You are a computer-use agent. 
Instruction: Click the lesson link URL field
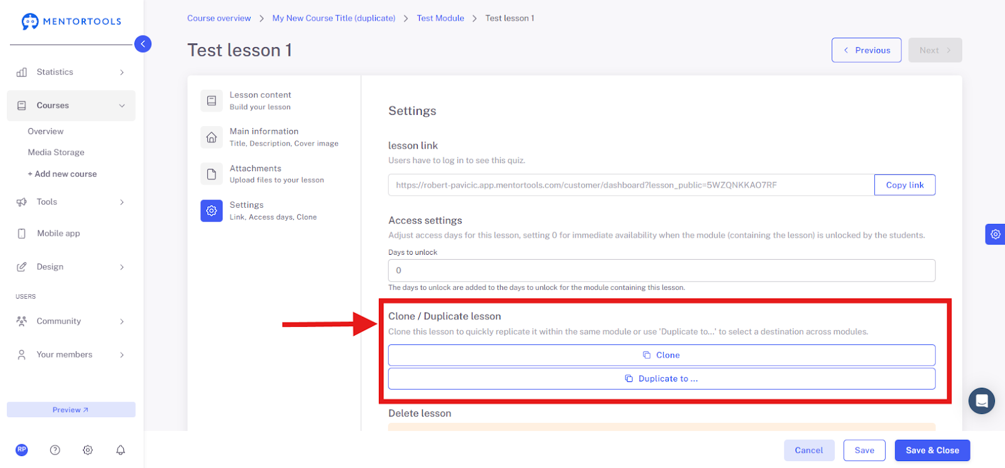(631, 185)
